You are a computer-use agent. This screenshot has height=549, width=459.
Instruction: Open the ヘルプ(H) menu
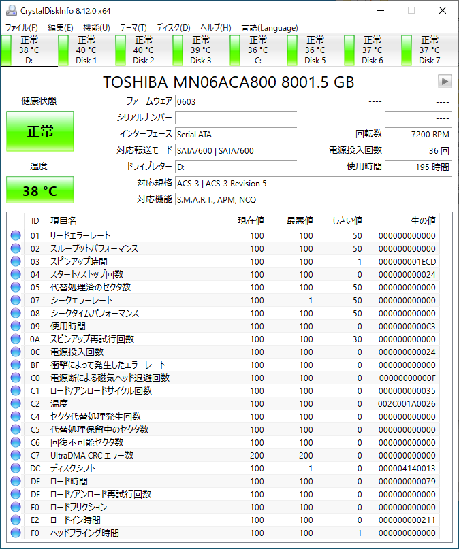tap(216, 28)
